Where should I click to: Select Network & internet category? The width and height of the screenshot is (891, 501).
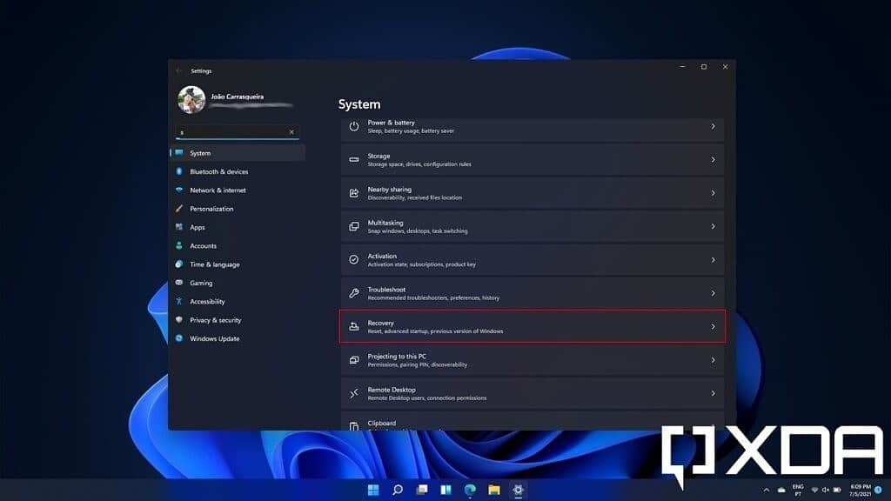click(x=238, y=190)
